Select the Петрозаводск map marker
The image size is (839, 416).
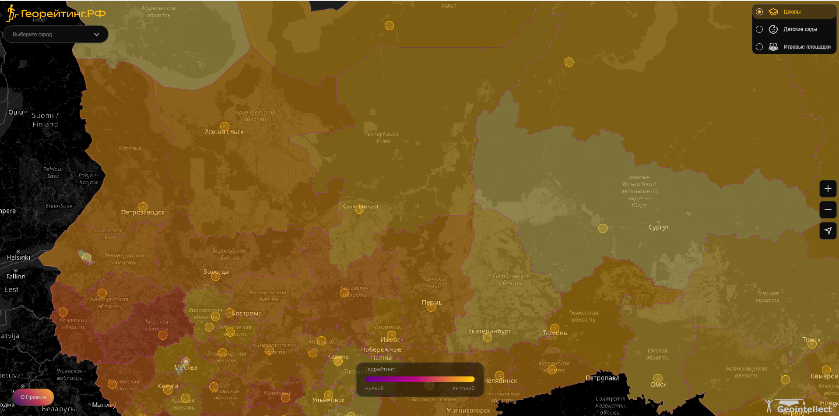tap(143, 207)
